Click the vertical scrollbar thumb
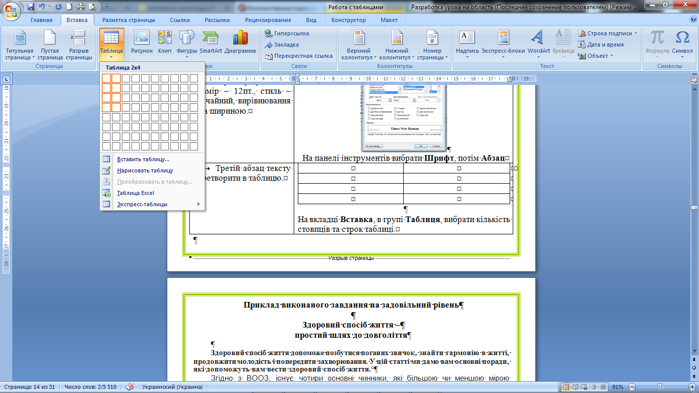This screenshot has width=699, height=393. click(x=694, y=207)
